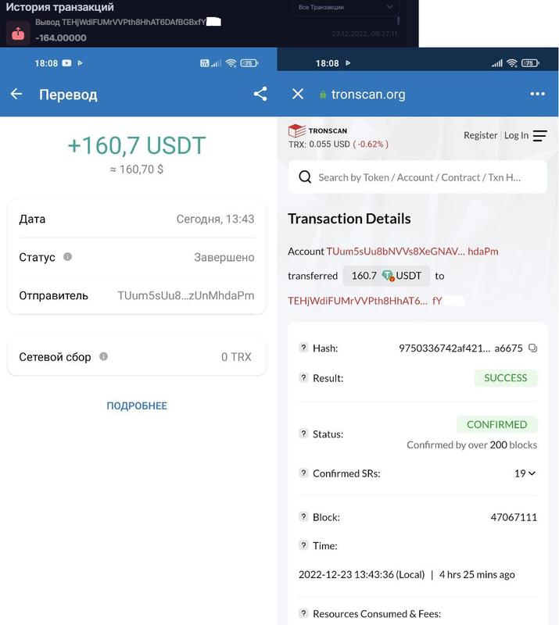Close the tronscan.org browser tab with X
This screenshot has height=625, width=559.
298,94
